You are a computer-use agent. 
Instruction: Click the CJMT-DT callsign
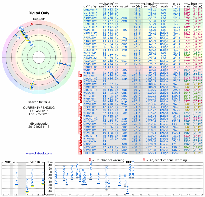(x=90, y=18)
